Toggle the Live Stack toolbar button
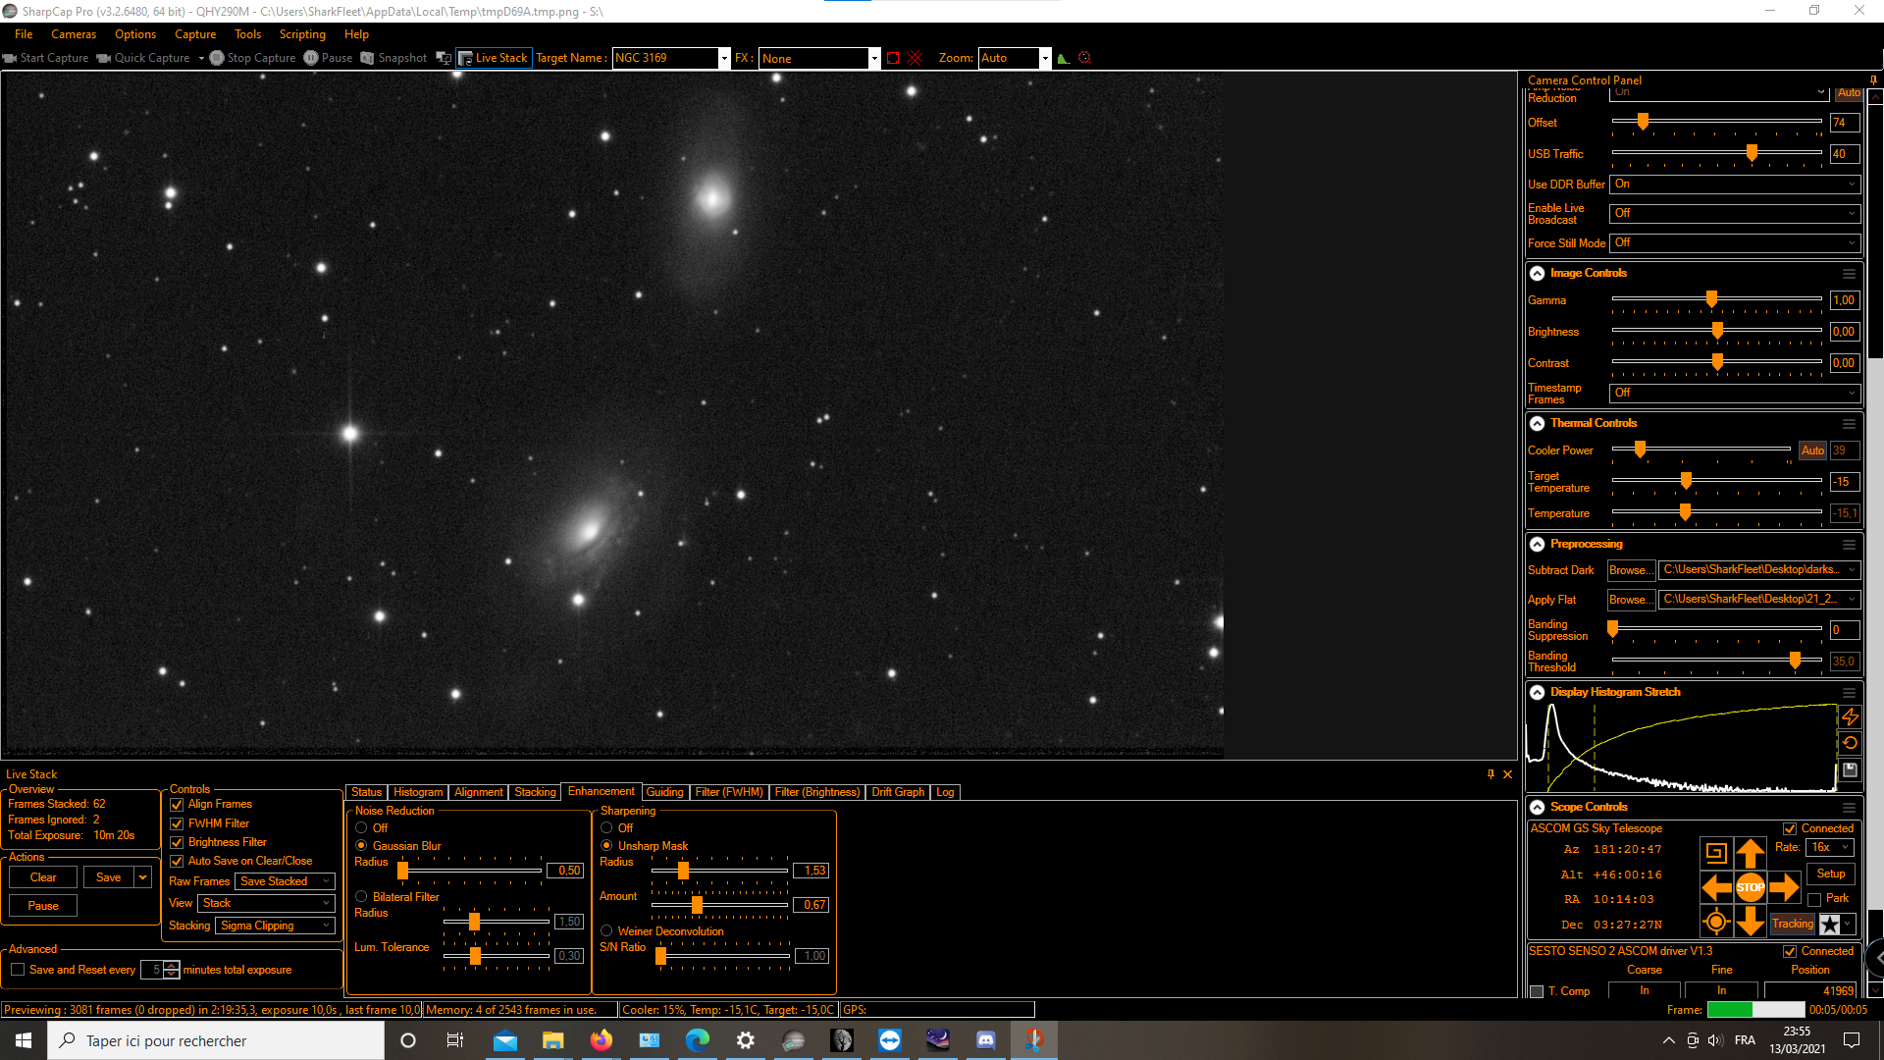This screenshot has width=1884, height=1060. point(494,58)
